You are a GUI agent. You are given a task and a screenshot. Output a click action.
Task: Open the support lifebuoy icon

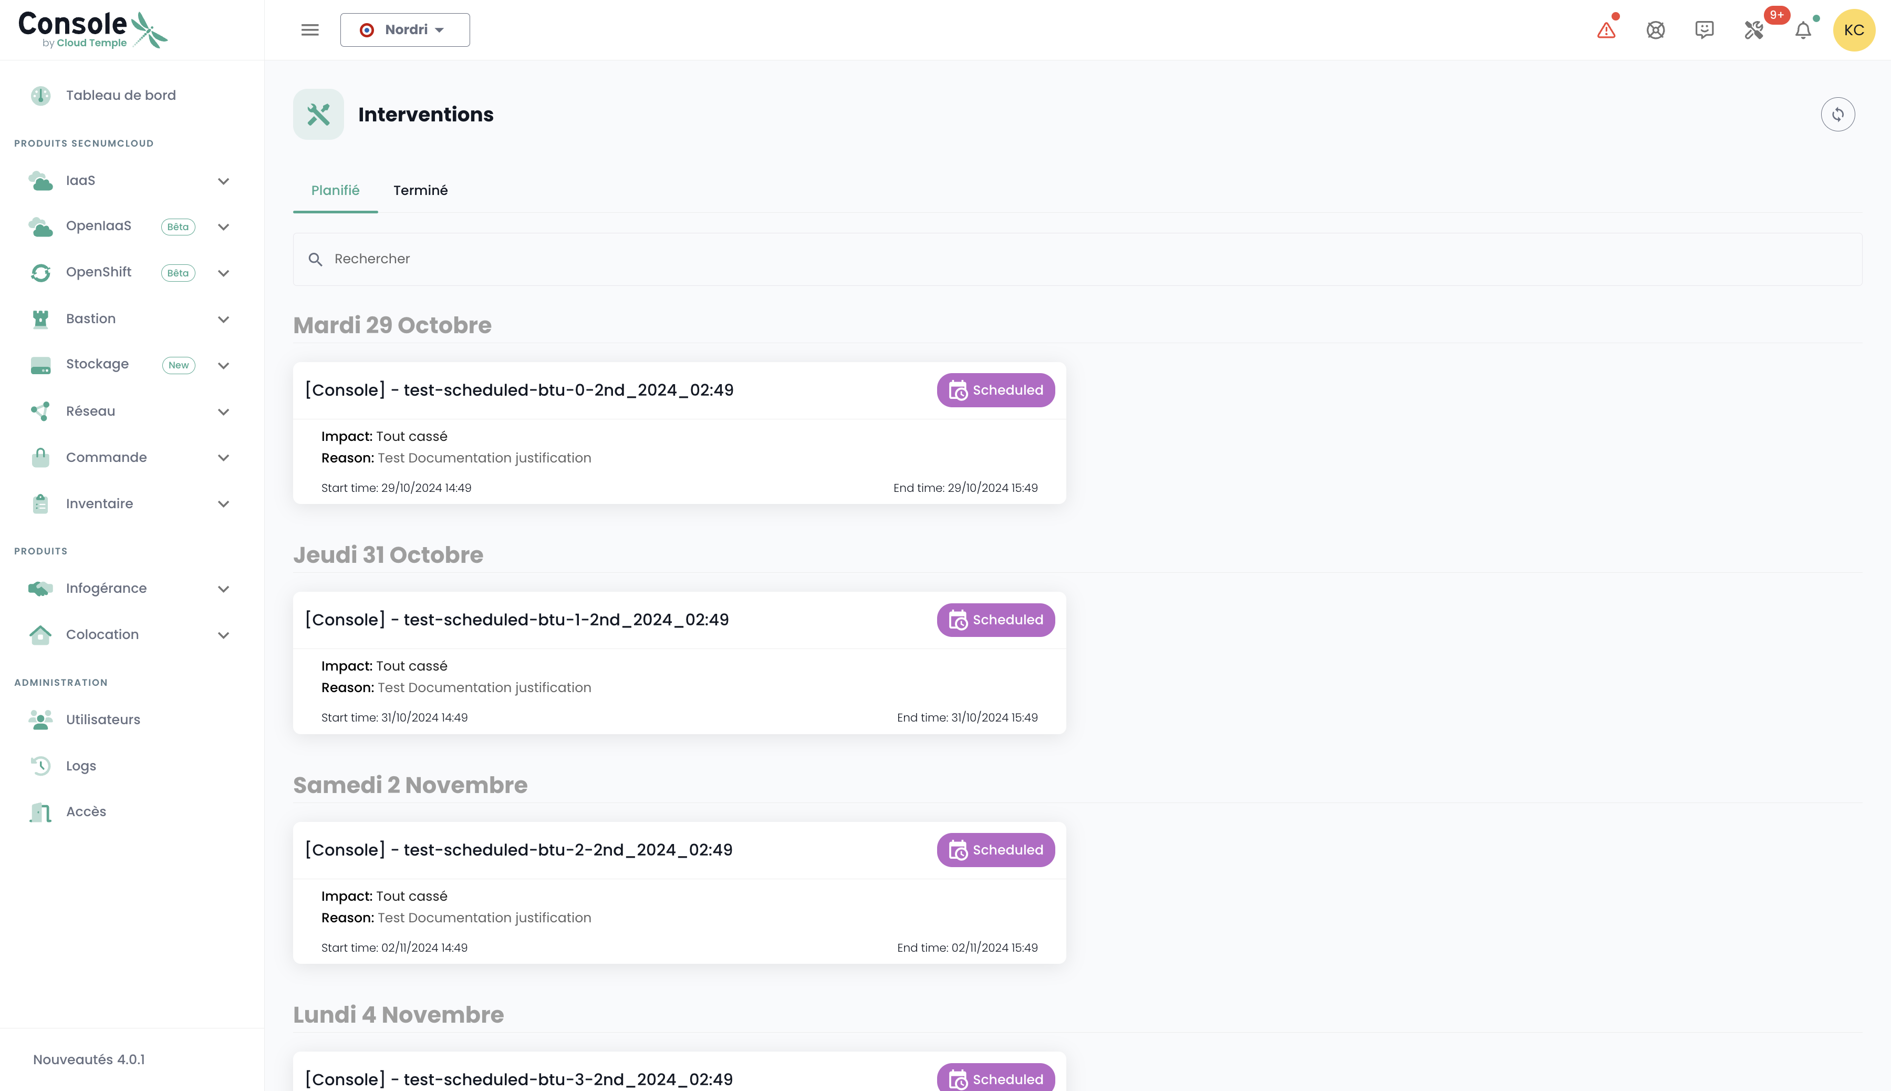(x=1655, y=30)
